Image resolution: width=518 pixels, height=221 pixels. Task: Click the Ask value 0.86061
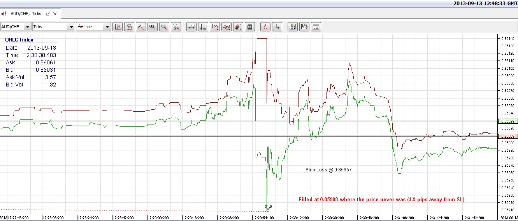click(x=46, y=62)
